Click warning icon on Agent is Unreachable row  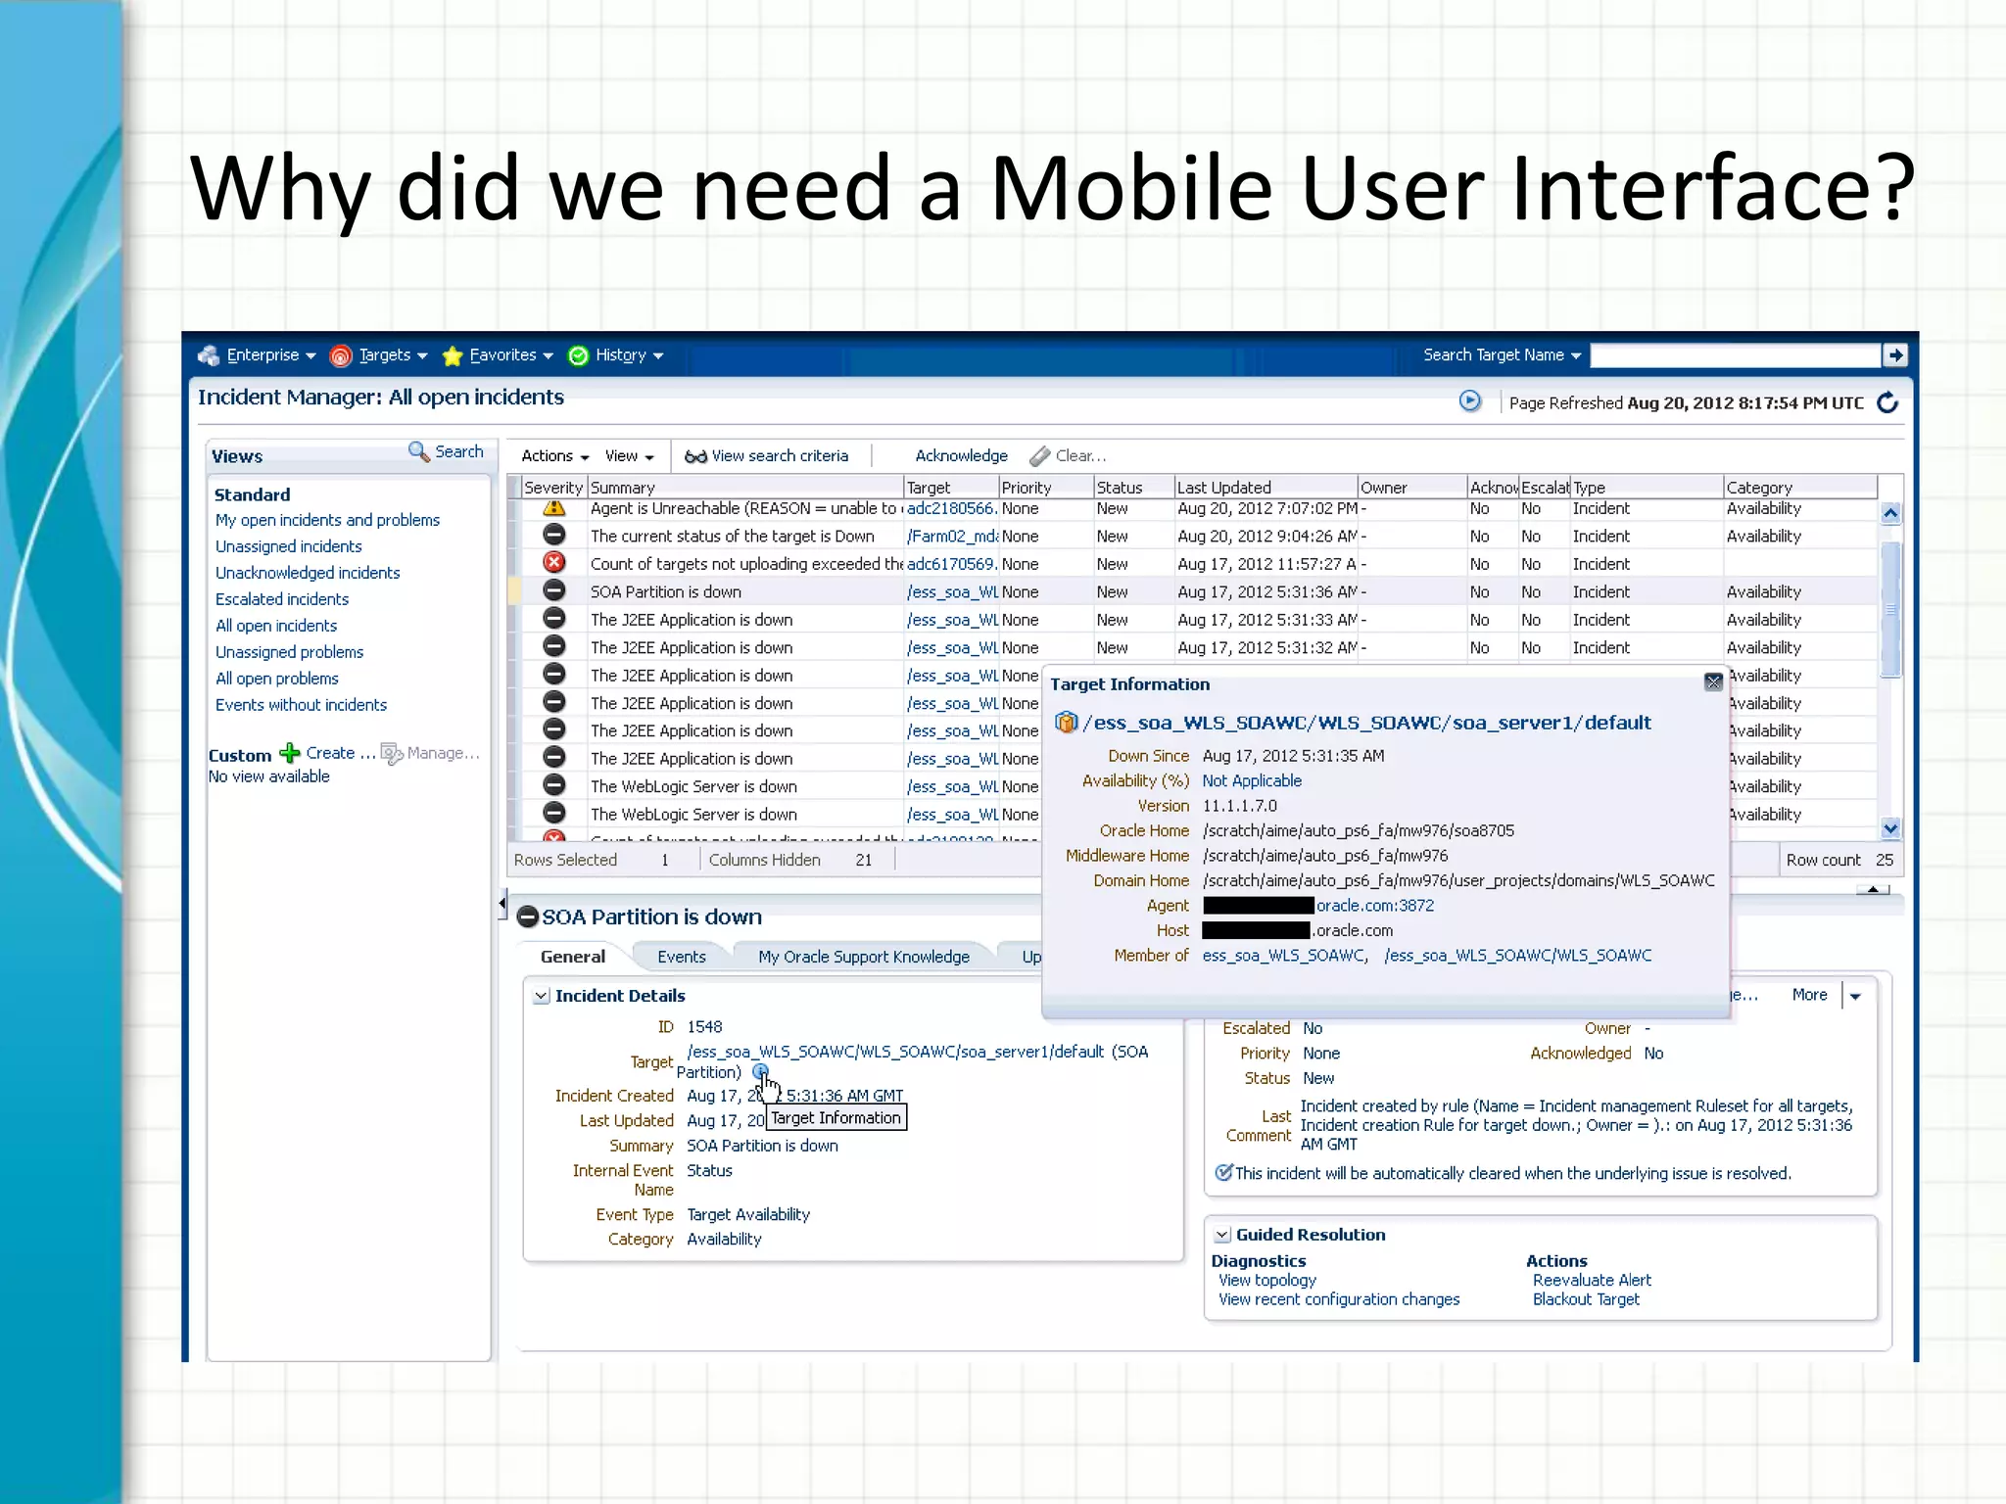tap(554, 508)
